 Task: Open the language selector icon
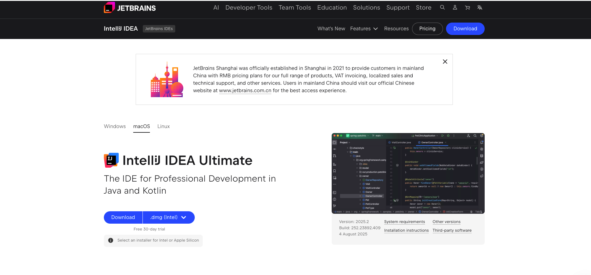(480, 7)
